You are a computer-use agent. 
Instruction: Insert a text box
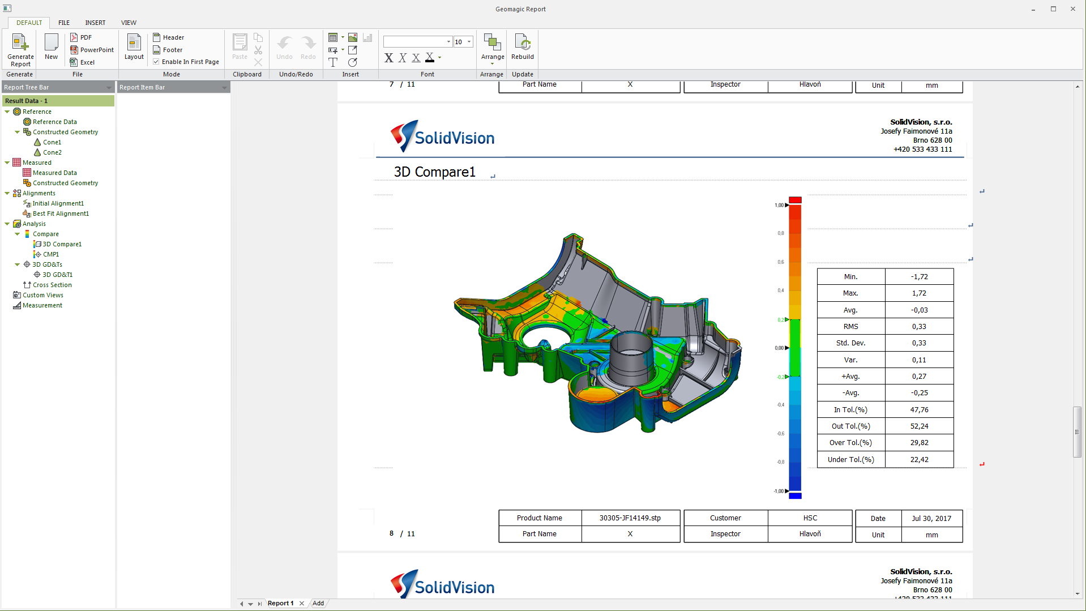(333, 62)
